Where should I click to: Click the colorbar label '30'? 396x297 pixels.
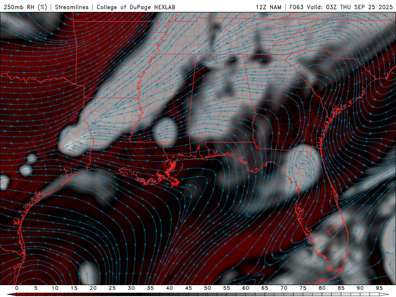pyautogui.click(x=131, y=288)
